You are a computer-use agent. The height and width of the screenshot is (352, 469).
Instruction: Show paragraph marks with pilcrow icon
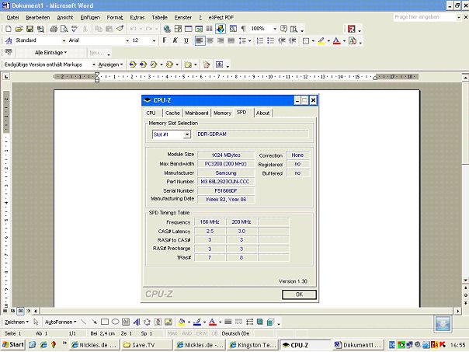pyautogui.click(x=244, y=29)
